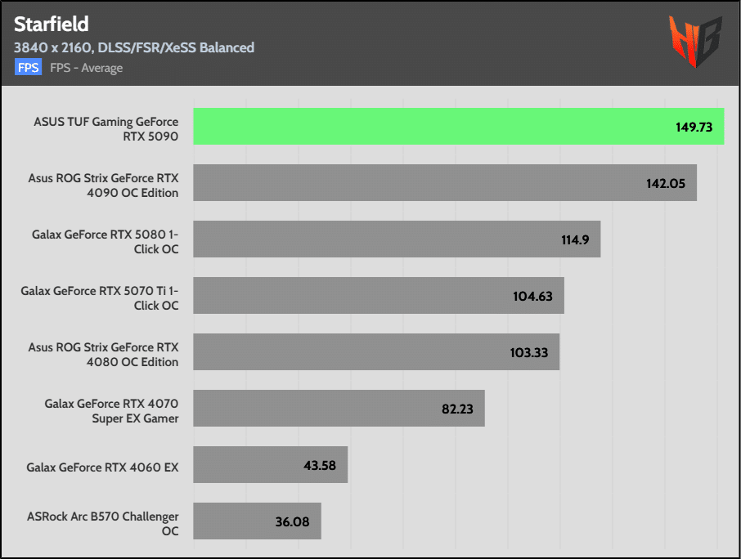
Task: Select the 36.08 Arc B570 bar
Action: pos(257,521)
